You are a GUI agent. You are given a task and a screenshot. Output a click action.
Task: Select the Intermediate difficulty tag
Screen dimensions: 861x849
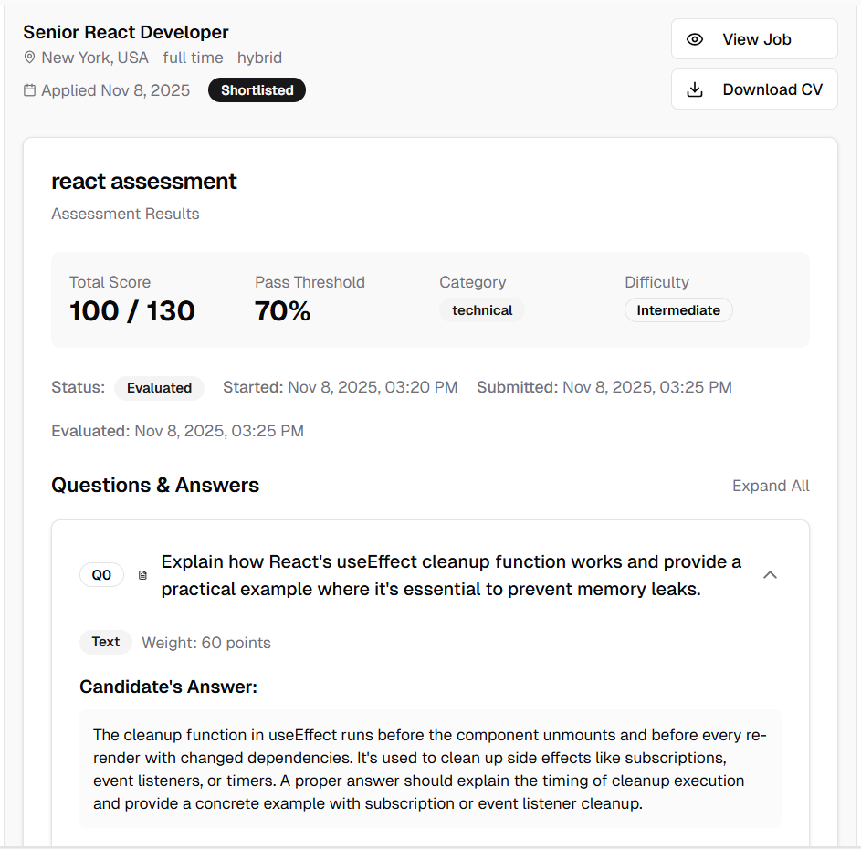tap(678, 310)
